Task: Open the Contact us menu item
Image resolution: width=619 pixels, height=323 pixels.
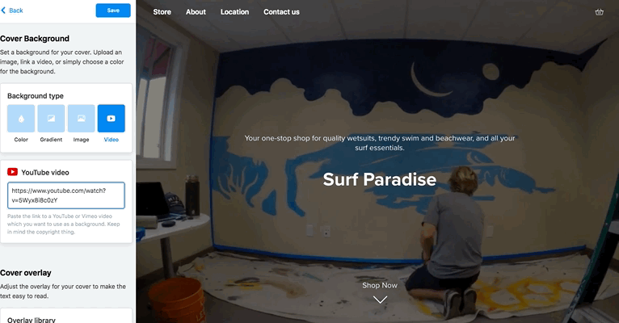Action: [x=281, y=12]
